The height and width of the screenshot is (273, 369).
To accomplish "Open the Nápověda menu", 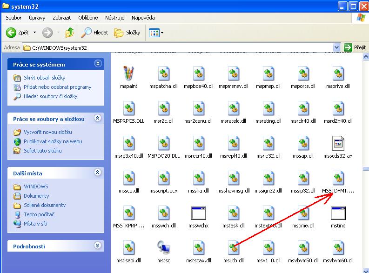I will [x=143, y=18].
